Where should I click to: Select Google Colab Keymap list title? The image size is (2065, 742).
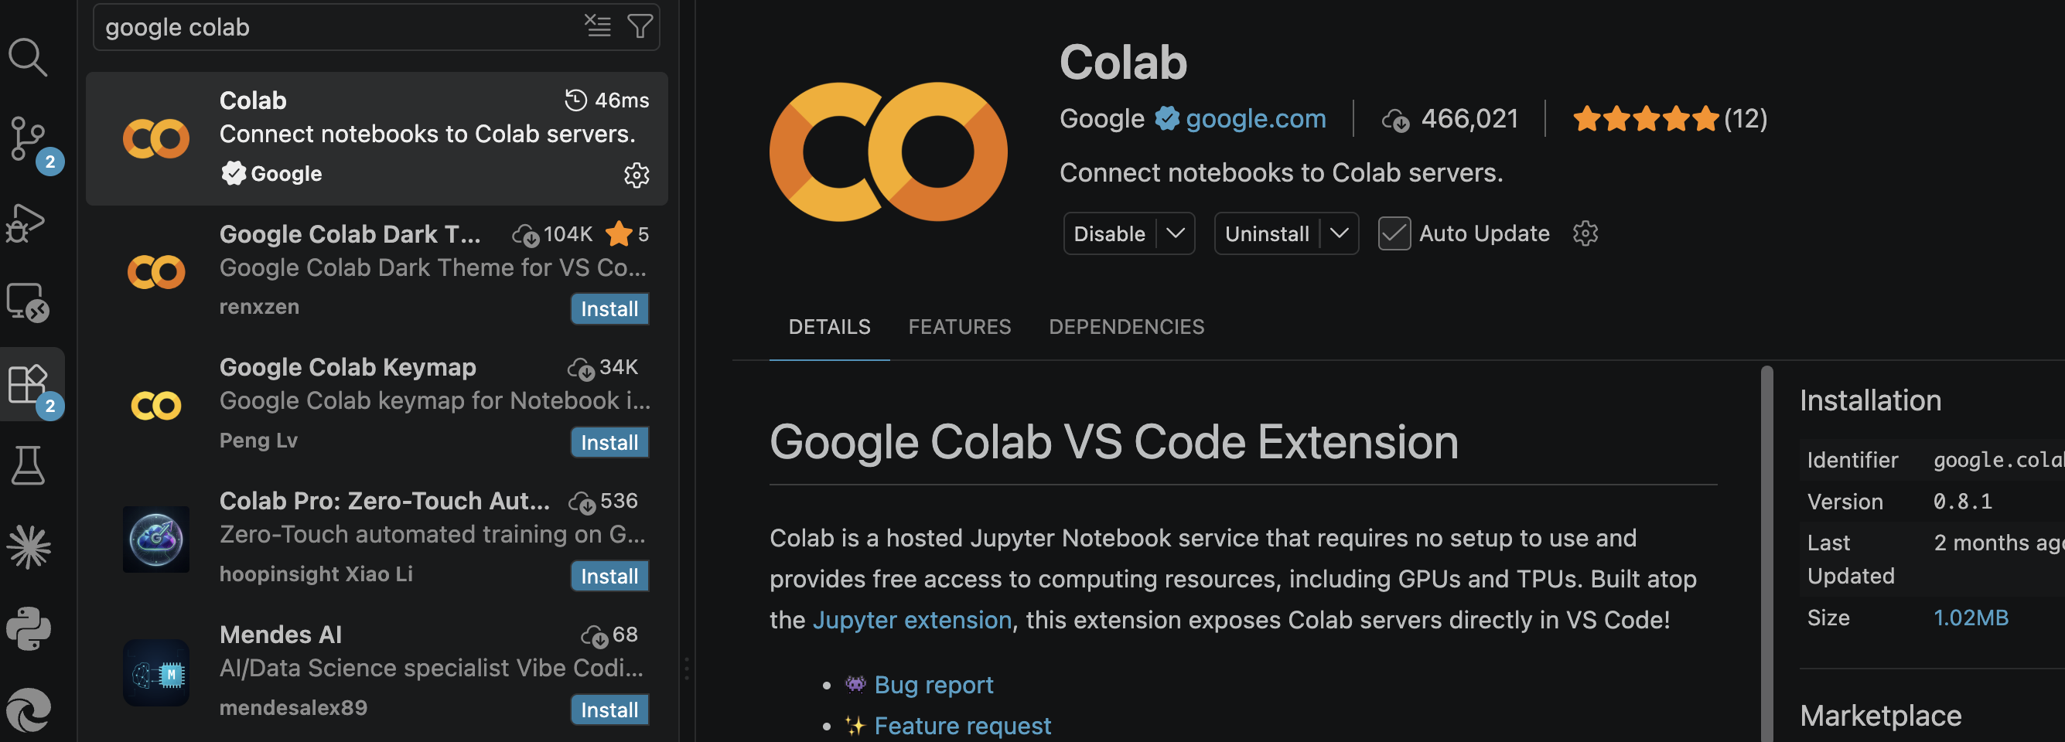(348, 367)
